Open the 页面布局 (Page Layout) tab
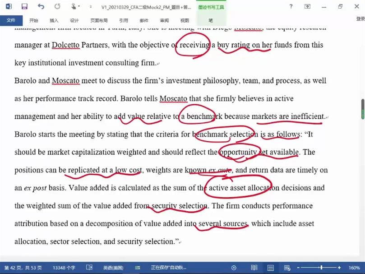 click(x=99, y=20)
